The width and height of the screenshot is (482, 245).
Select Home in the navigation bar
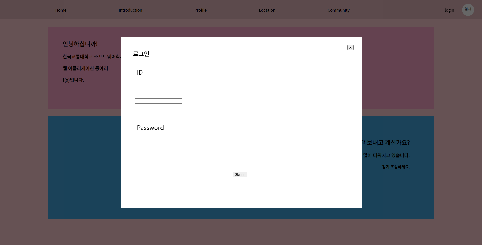(61, 10)
